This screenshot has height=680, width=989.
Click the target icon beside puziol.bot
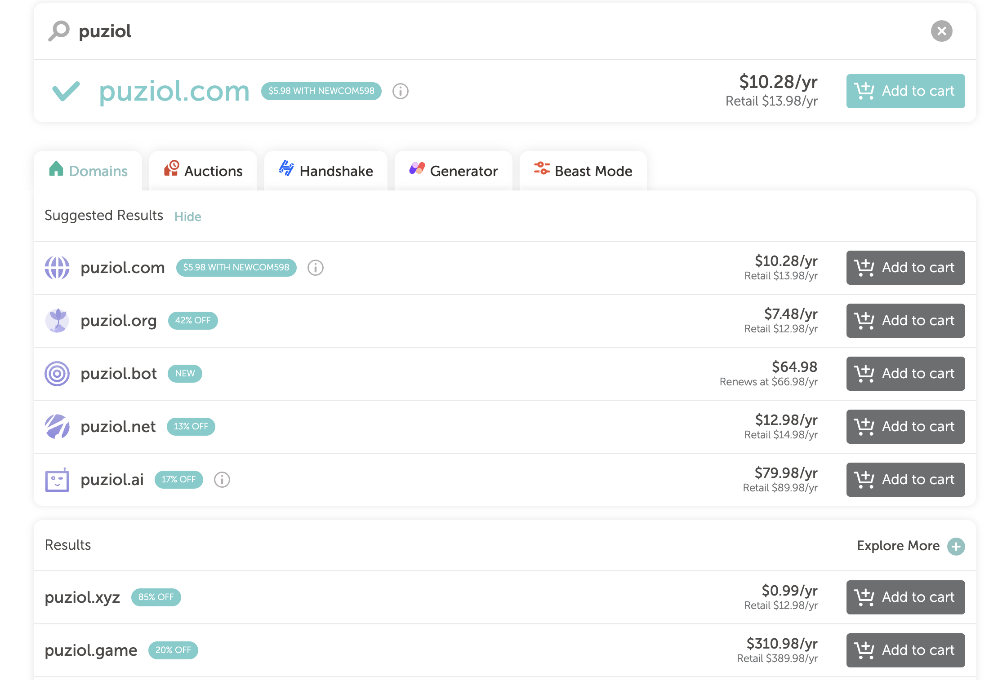[57, 373]
